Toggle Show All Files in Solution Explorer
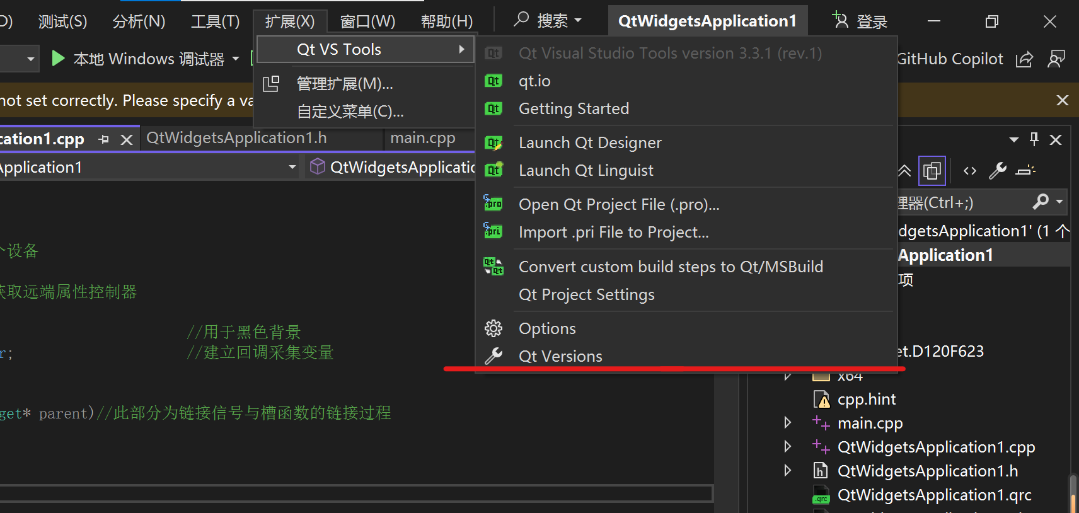 tap(932, 171)
